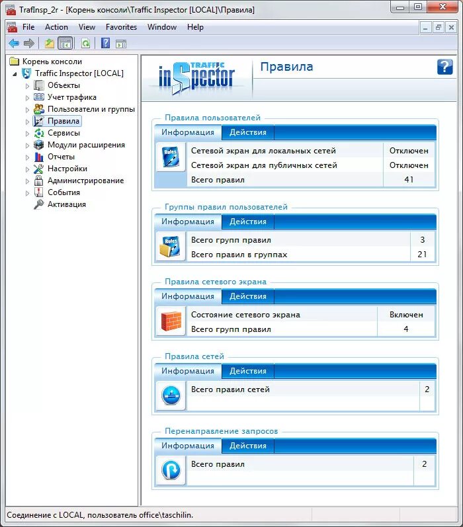
Task: Click the blue question mark help icon
Action: (445, 67)
